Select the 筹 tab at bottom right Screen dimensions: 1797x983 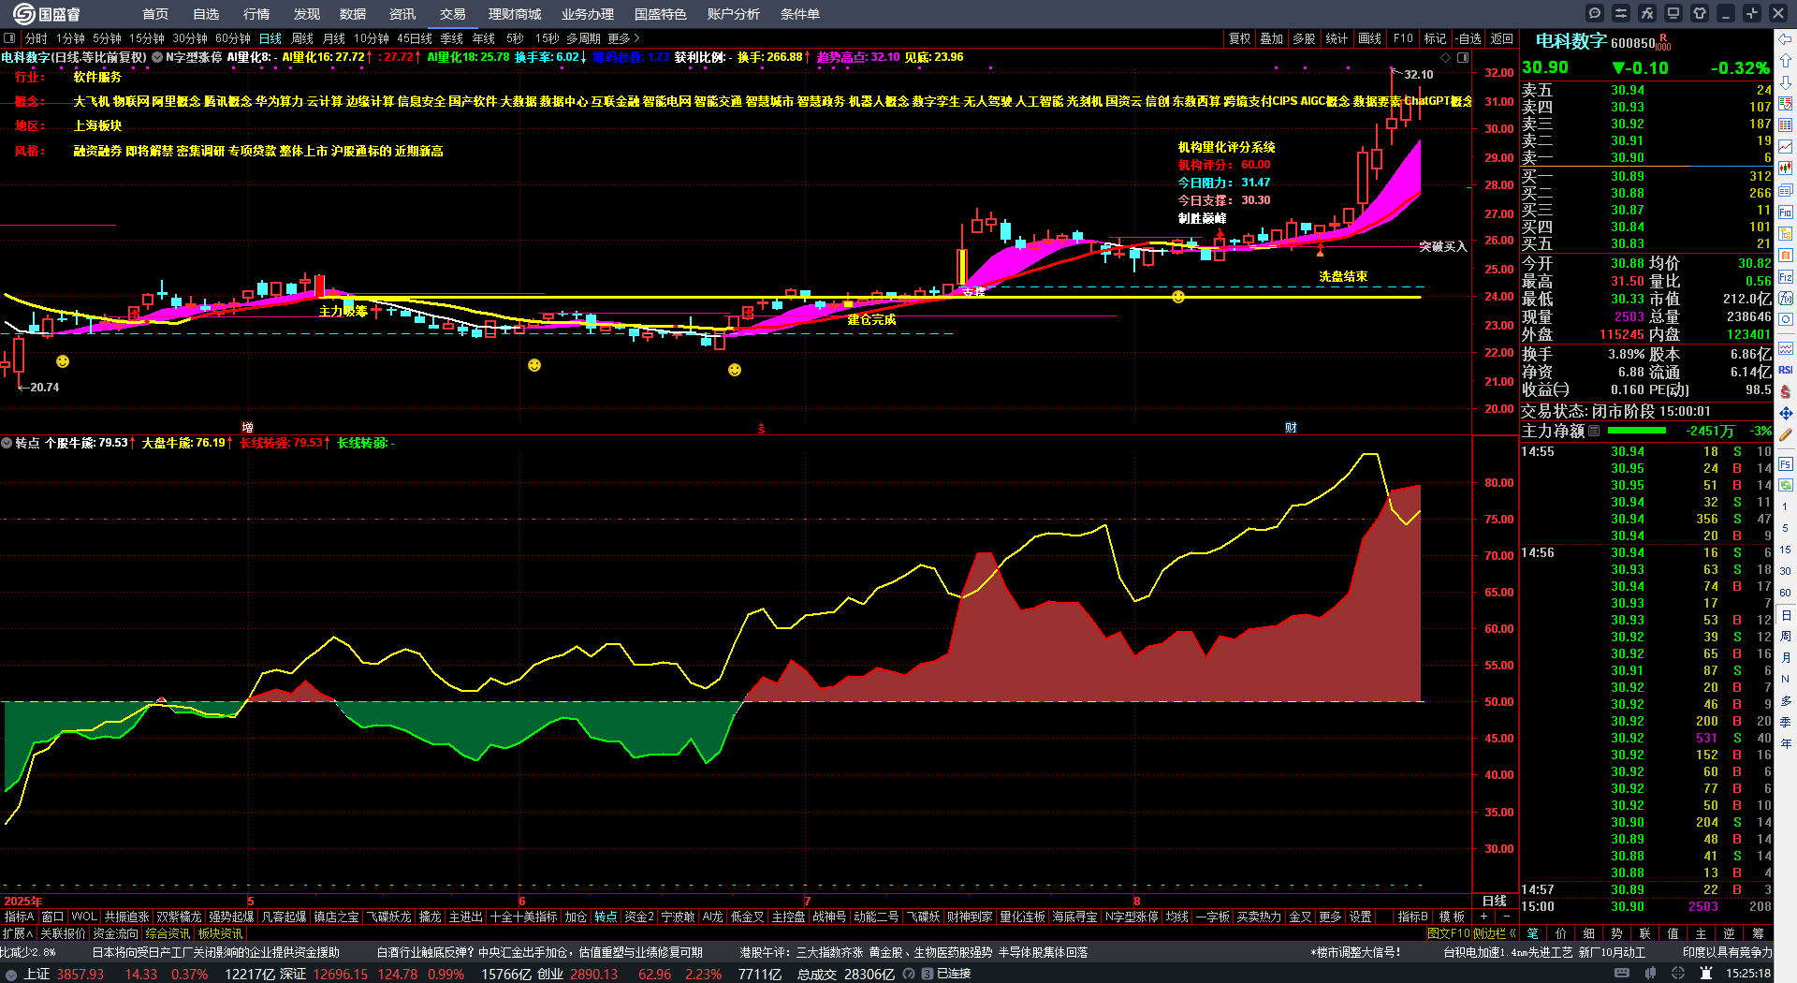click(1758, 933)
